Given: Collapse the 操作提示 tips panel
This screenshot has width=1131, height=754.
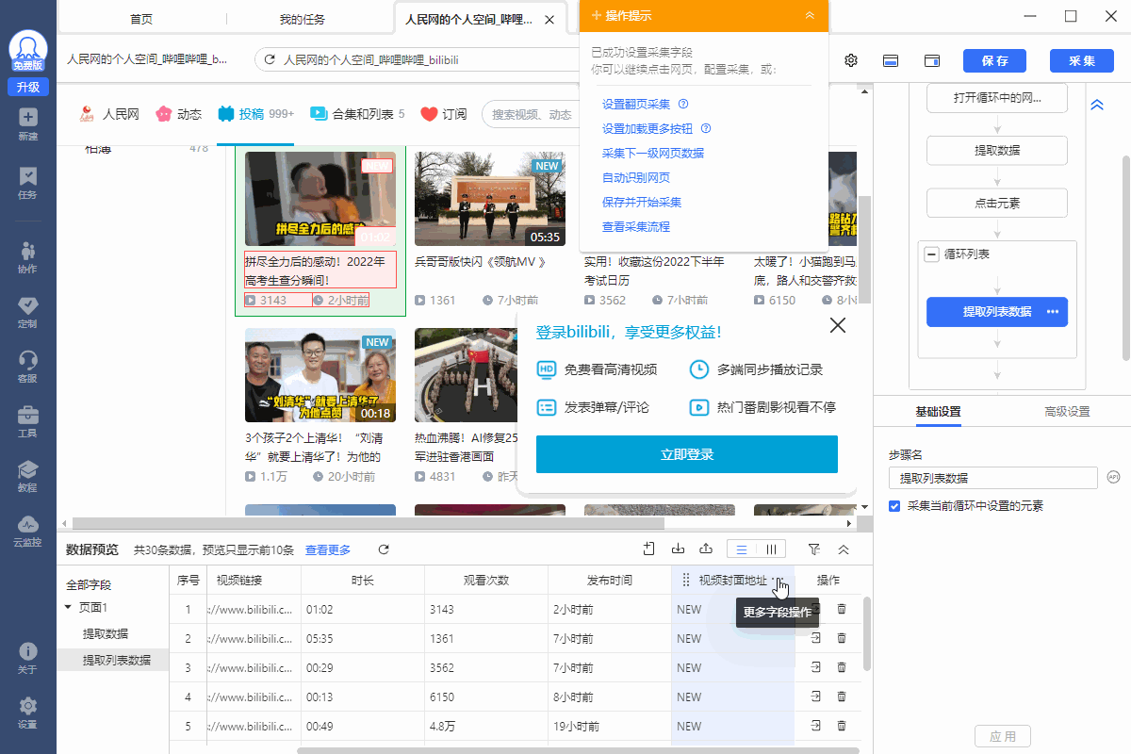Looking at the screenshot, I should pyautogui.click(x=810, y=15).
